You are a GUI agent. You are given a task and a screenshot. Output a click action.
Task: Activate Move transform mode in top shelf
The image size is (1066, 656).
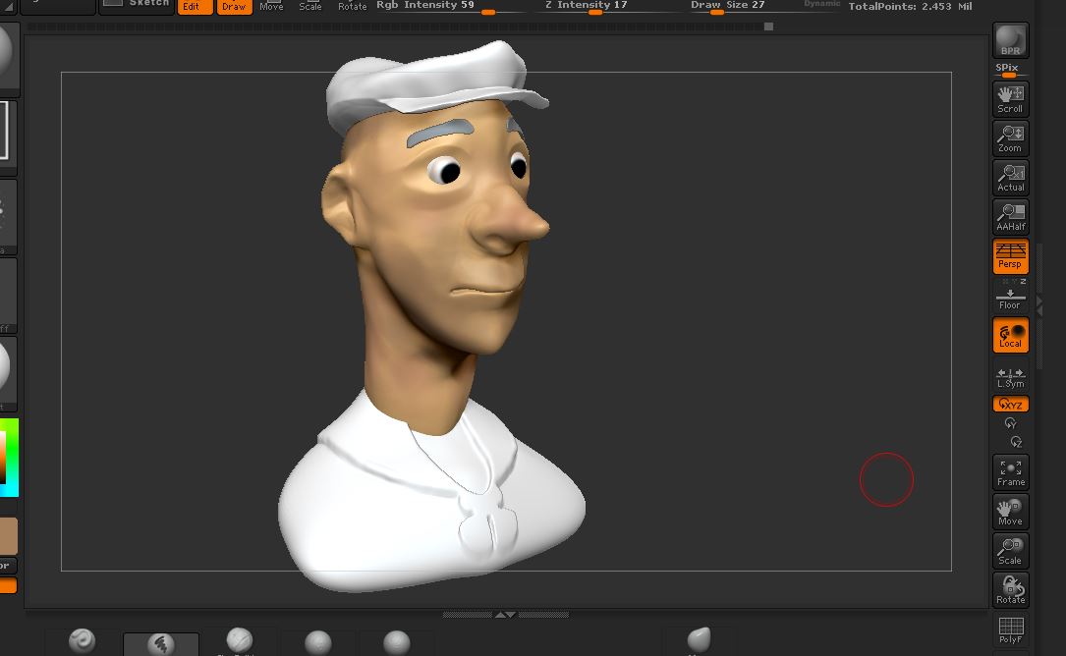tap(271, 6)
